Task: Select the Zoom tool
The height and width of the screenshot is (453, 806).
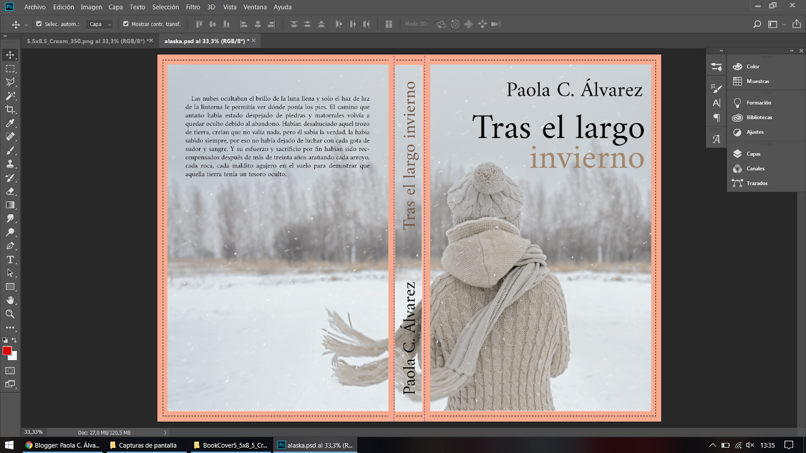Action: [x=10, y=314]
